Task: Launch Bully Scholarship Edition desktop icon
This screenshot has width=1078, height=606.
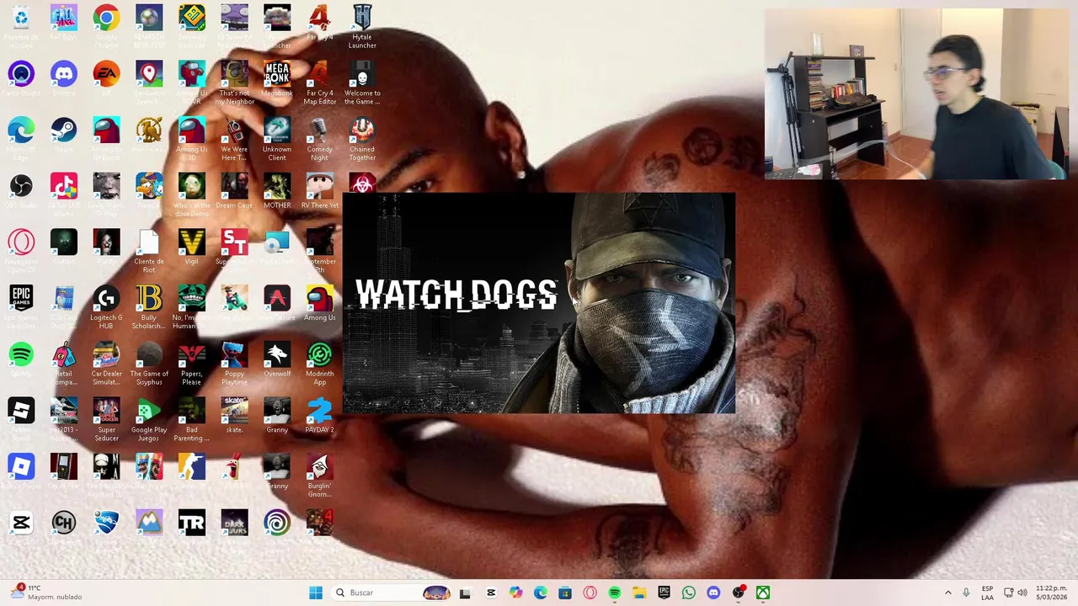Action: (149, 299)
